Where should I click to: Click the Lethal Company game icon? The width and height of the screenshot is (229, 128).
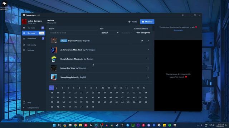pos(24,22)
